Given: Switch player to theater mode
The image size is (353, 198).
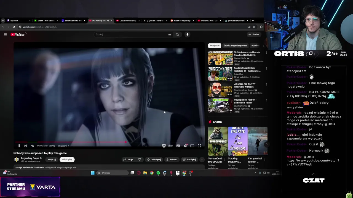Looking at the screenshot, I should click(192, 146).
